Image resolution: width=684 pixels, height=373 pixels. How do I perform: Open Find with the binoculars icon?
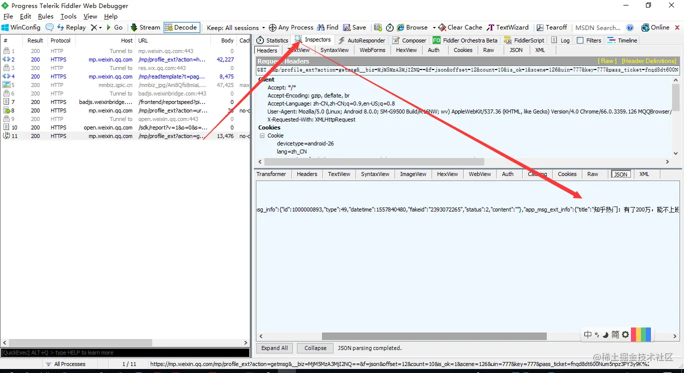[327, 27]
